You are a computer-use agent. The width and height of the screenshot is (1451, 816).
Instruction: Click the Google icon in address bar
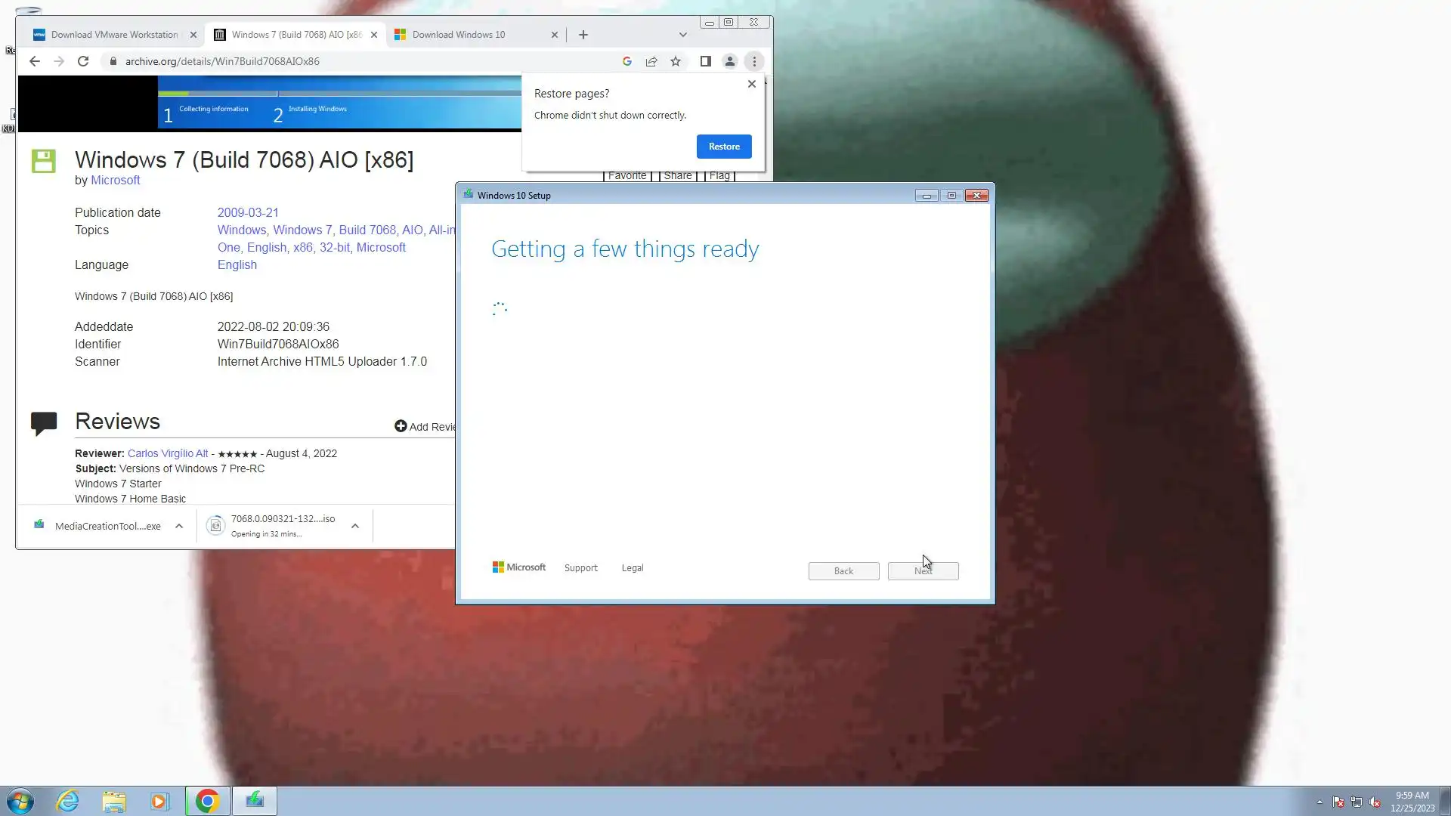[627, 61]
